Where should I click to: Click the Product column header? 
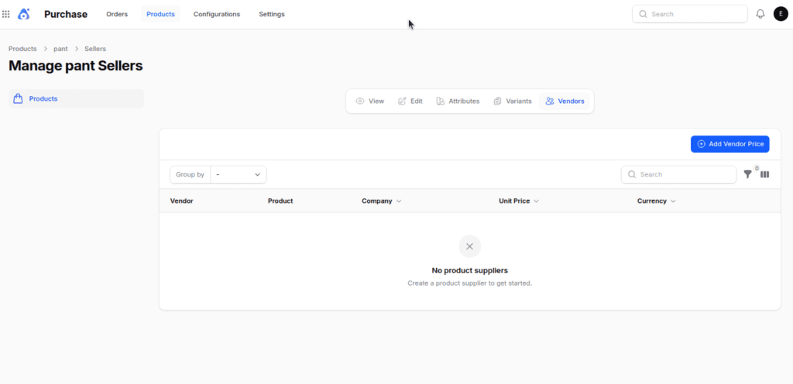(280, 201)
